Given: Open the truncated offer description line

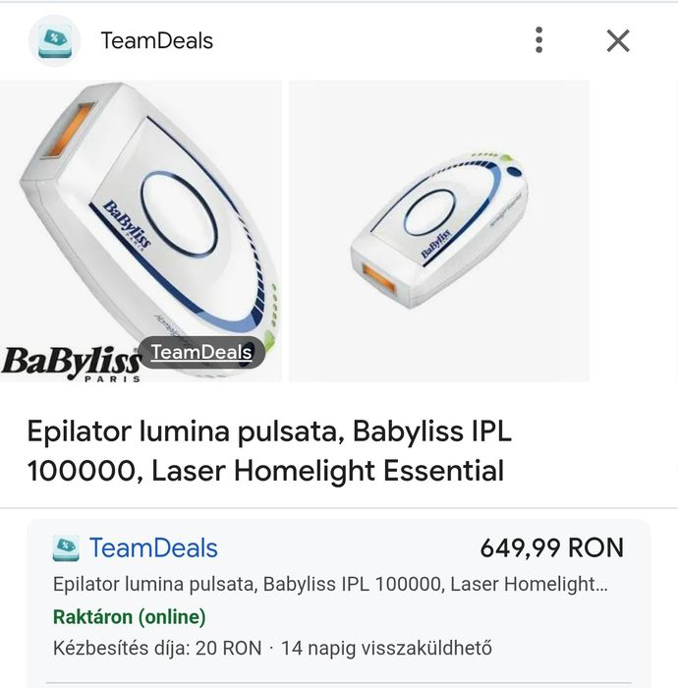Looking at the screenshot, I should [x=330, y=585].
